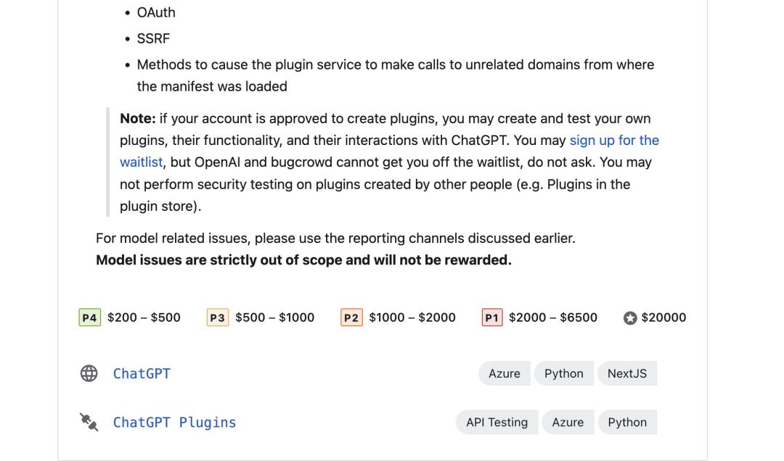Image resolution: width=784 pixels, height=461 pixels.
Task: Click the Azure tag in ChatGPT Plugins row
Action: (x=567, y=422)
